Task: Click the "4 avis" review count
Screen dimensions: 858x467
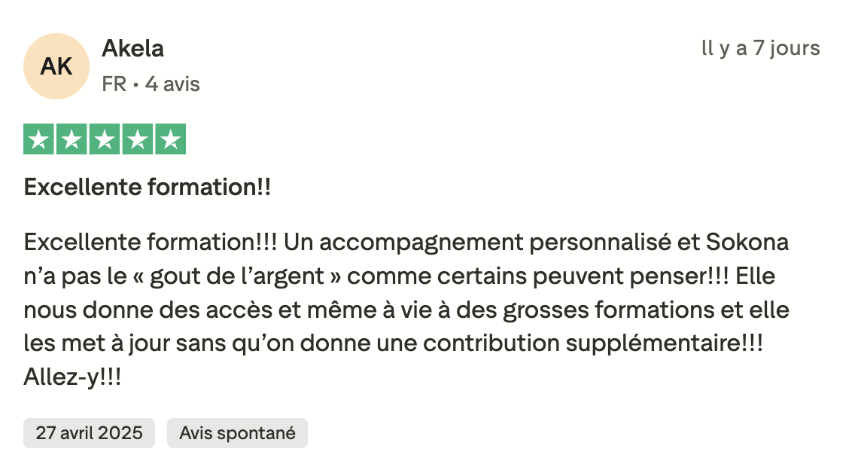Action: [172, 84]
